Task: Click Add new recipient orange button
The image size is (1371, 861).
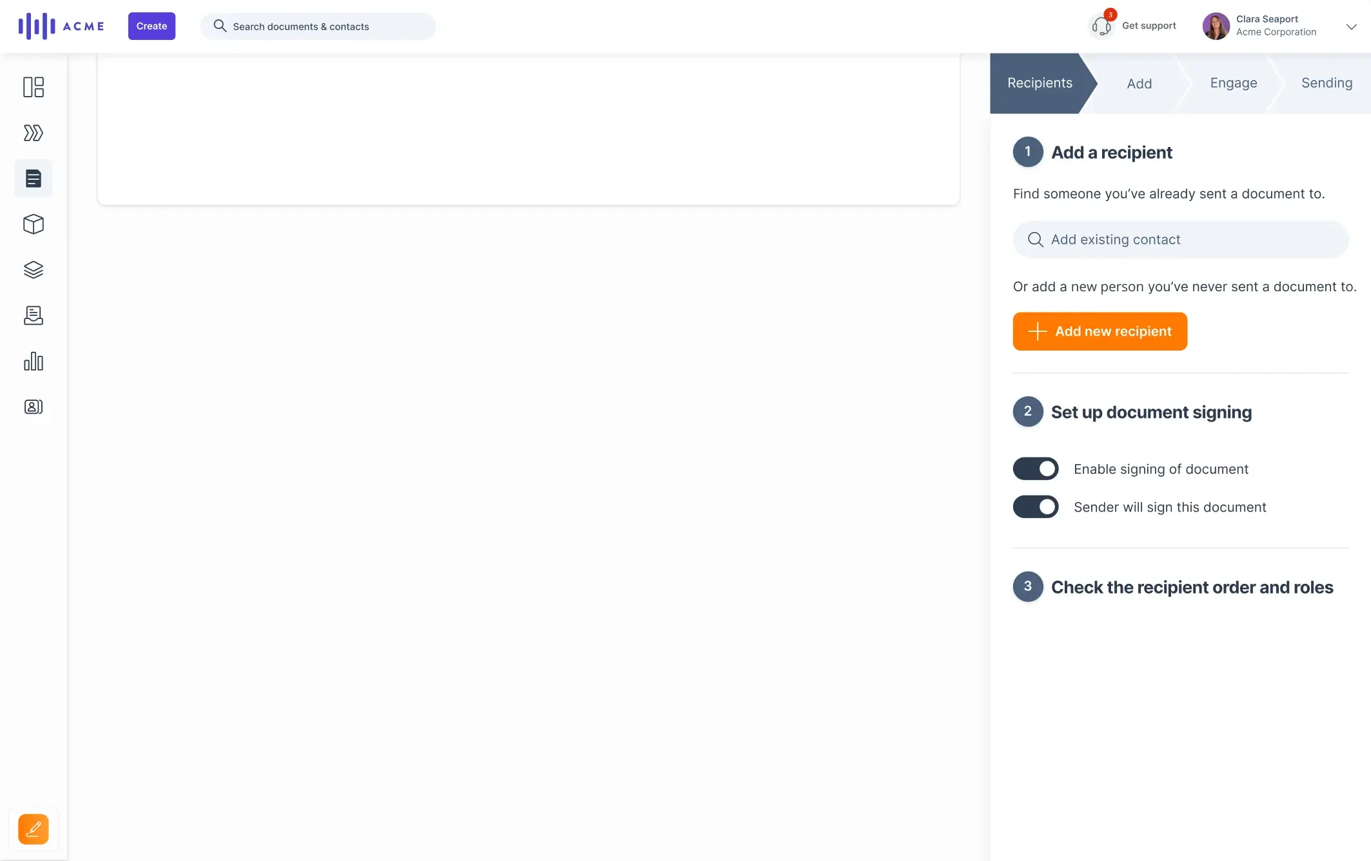Action: tap(1100, 331)
